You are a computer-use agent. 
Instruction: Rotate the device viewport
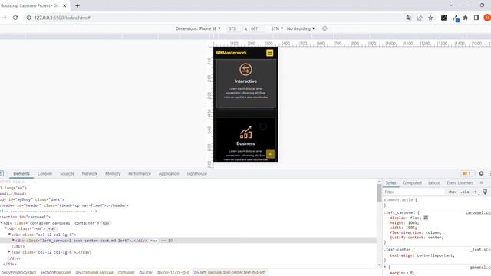(325, 28)
